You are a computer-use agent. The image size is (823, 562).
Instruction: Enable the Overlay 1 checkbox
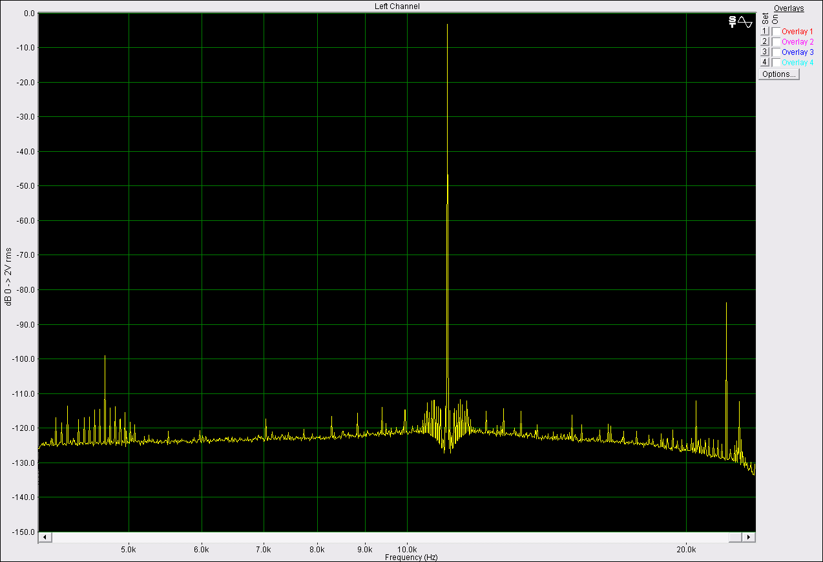tap(776, 31)
